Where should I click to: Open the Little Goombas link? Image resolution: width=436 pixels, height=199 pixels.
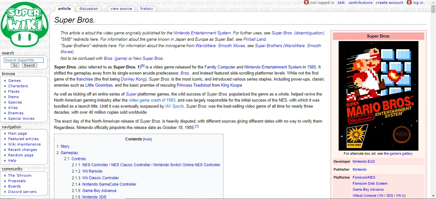click(x=99, y=85)
